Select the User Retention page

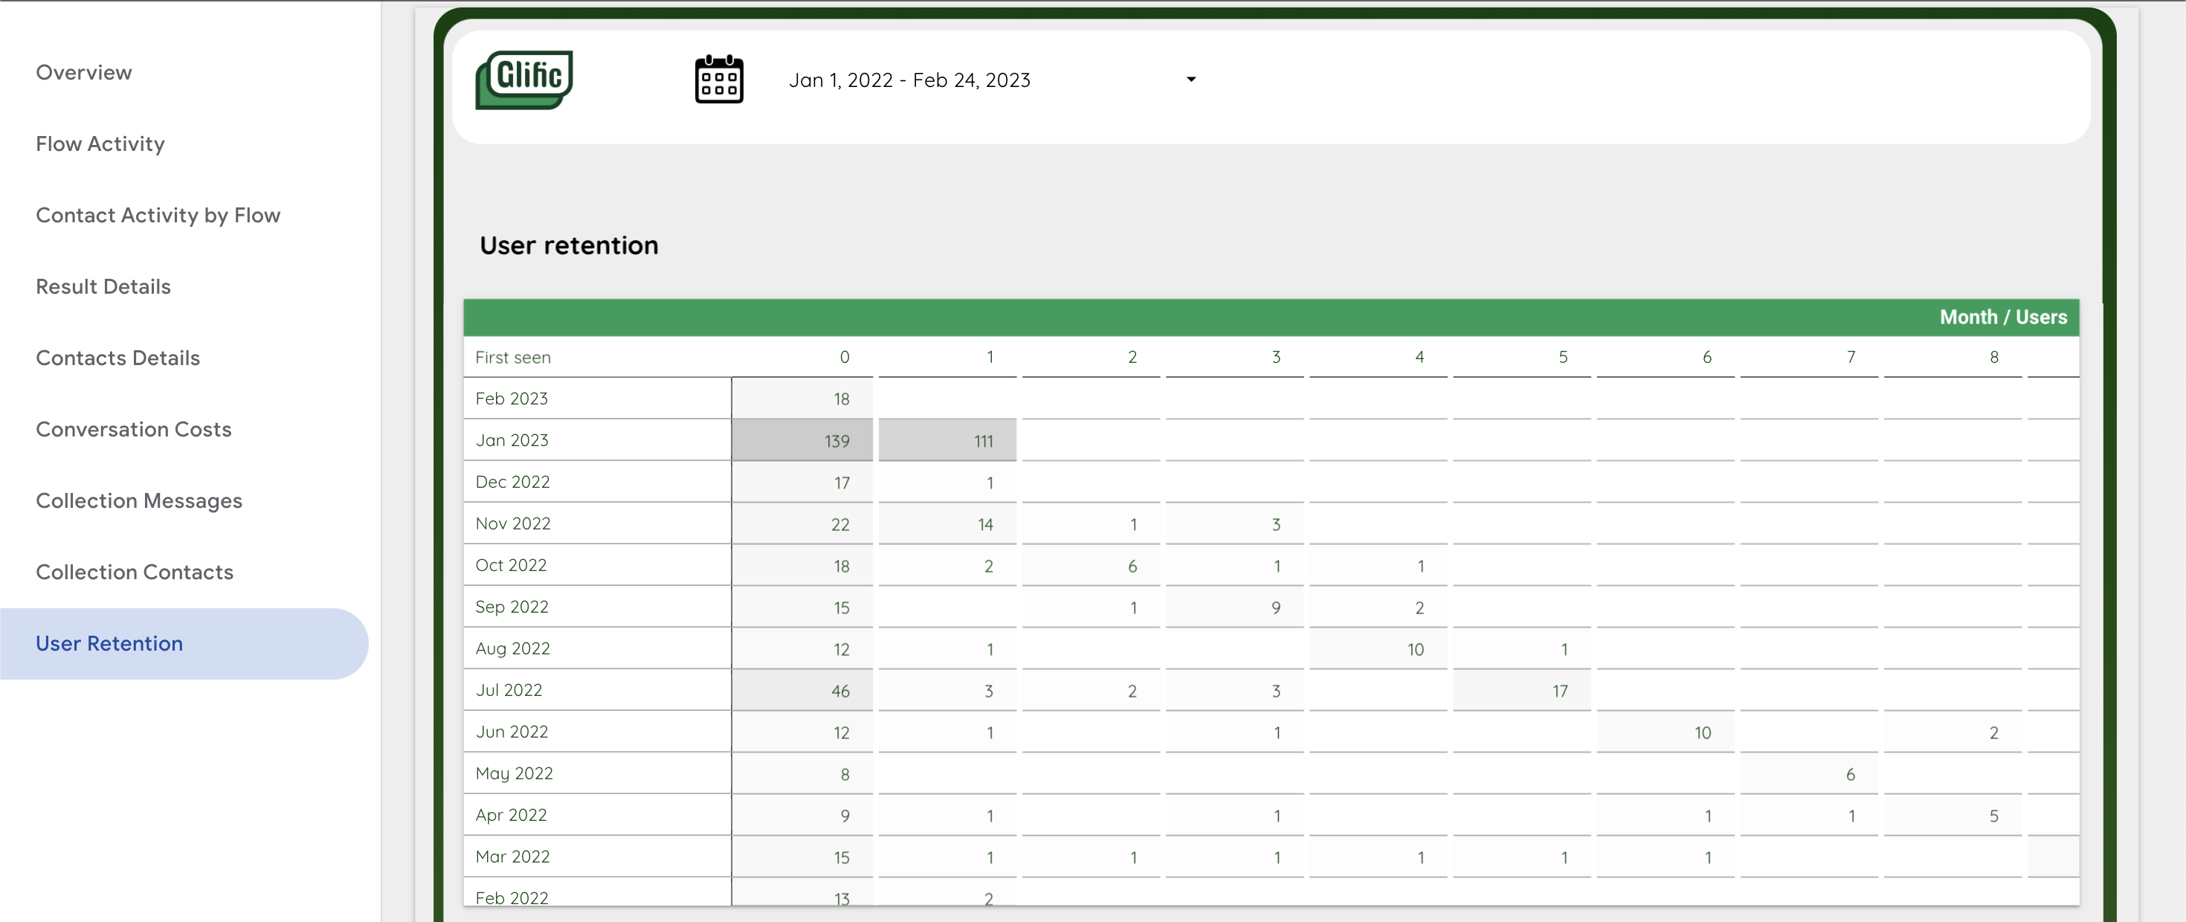(x=184, y=643)
